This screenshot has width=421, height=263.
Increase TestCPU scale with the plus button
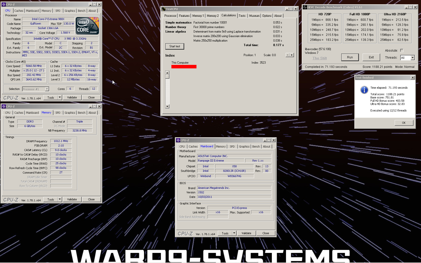click(x=292, y=55)
